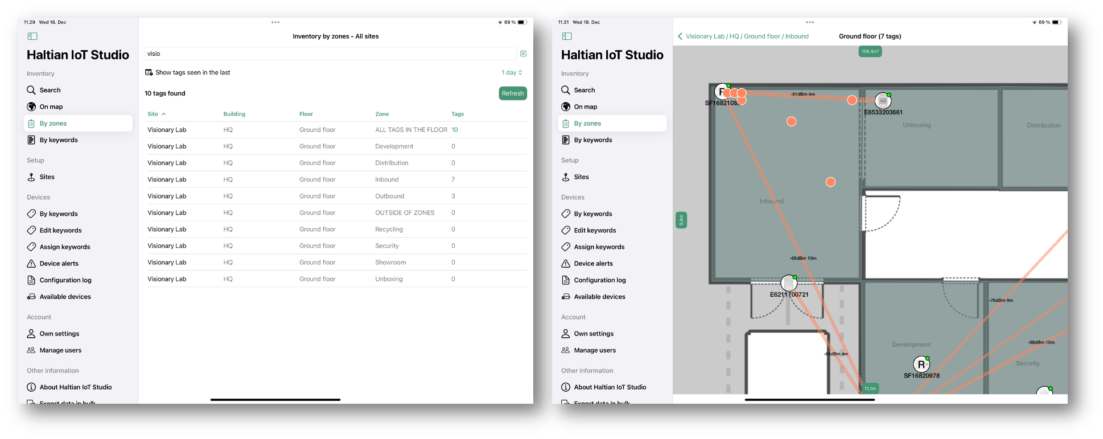Click the 'visio' search input field
The width and height of the screenshot is (1103, 439).
point(330,53)
